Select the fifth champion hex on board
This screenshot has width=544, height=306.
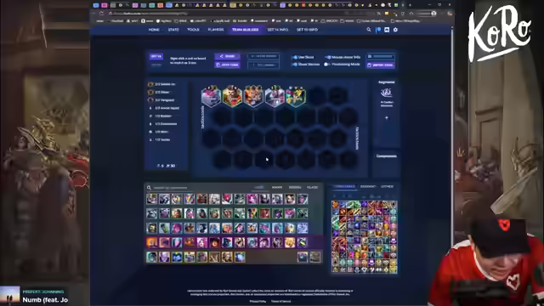click(296, 96)
